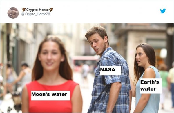Screen dimensions: 174x113
Task: Click the blurred pink awning in background
Action: (85, 58)
